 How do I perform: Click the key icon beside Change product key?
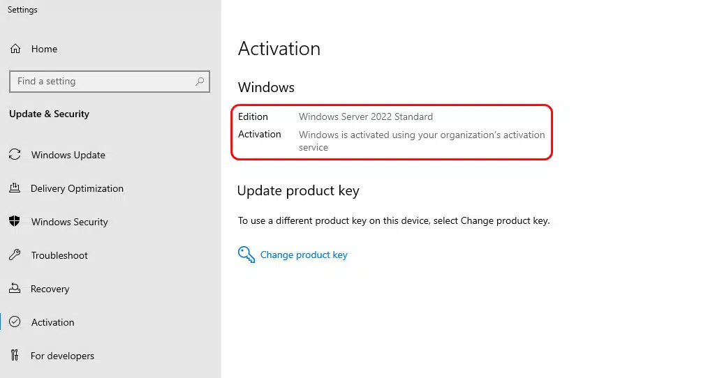(x=246, y=255)
